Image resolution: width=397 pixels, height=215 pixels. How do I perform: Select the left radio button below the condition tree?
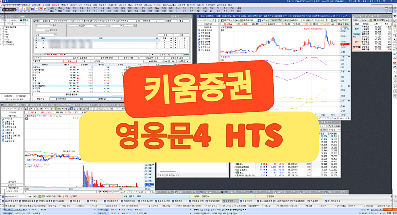(6, 96)
